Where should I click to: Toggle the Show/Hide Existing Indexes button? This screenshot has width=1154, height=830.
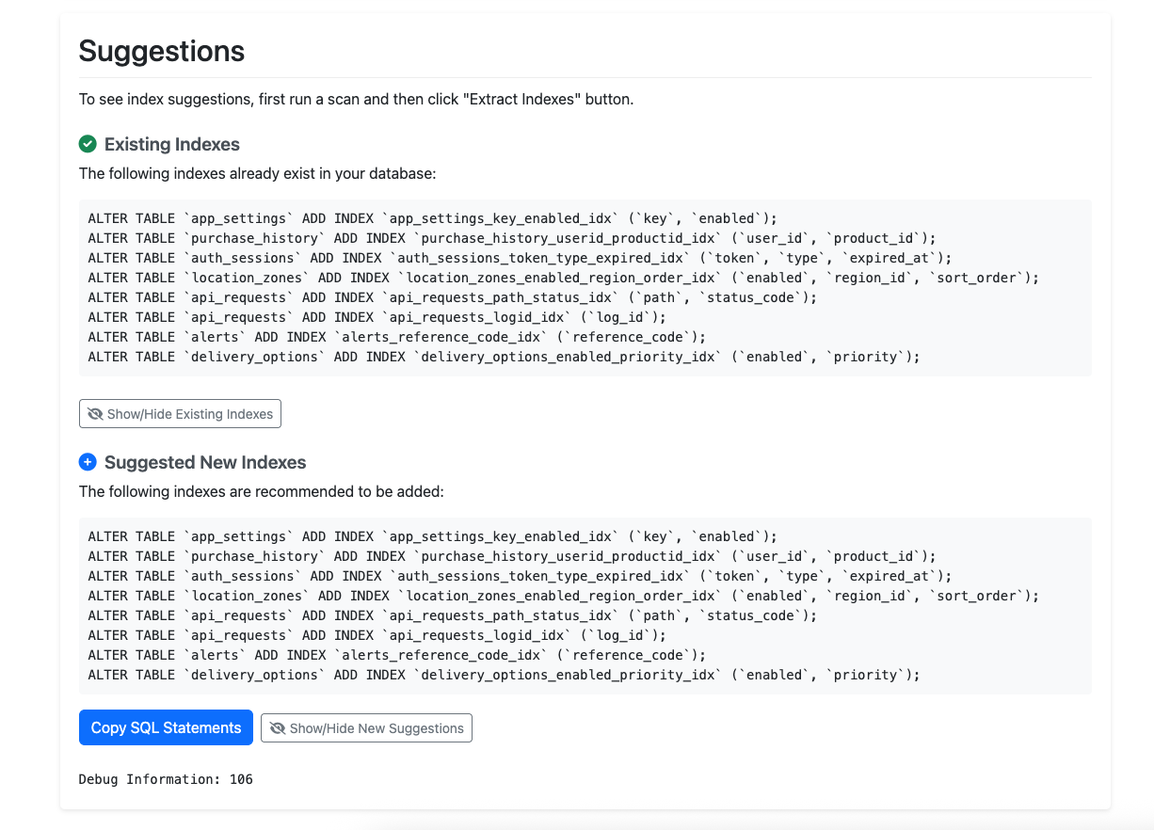coord(180,414)
